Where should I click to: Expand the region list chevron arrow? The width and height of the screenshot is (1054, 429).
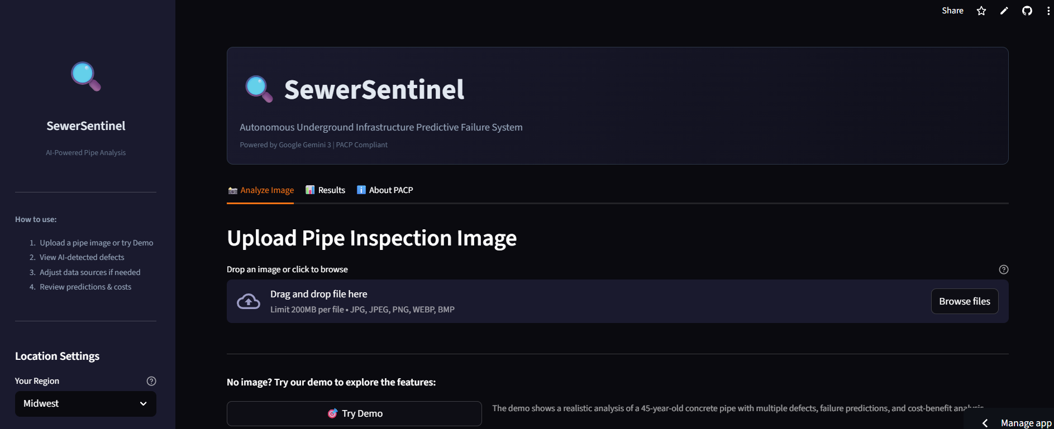(144, 404)
